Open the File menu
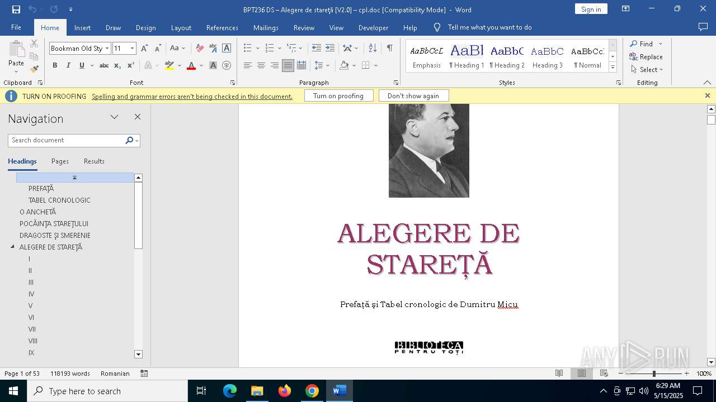Screen dimensions: 716x402 [x=16, y=27]
